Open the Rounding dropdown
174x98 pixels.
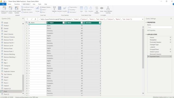click(72, 10)
